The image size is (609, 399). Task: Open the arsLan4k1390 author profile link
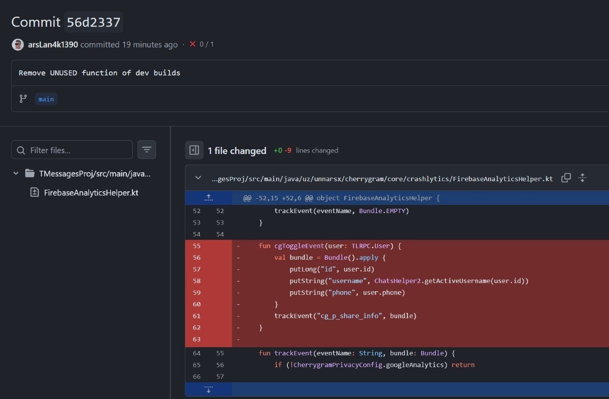[x=53, y=45]
